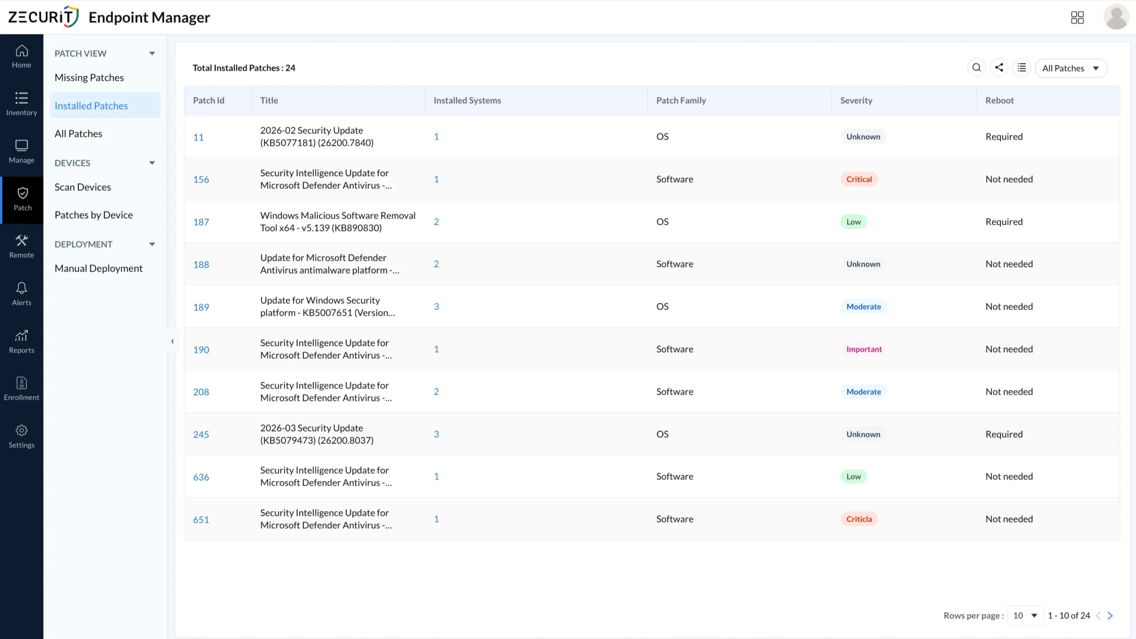The width and height of the screenshot is (1136, 639).
Task: Click installed systems count for patch 187
Action: tap(436, 222)
